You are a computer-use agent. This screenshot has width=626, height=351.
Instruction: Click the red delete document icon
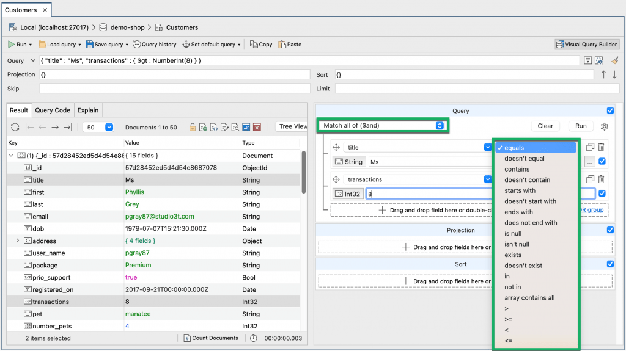tap(257, 128)
